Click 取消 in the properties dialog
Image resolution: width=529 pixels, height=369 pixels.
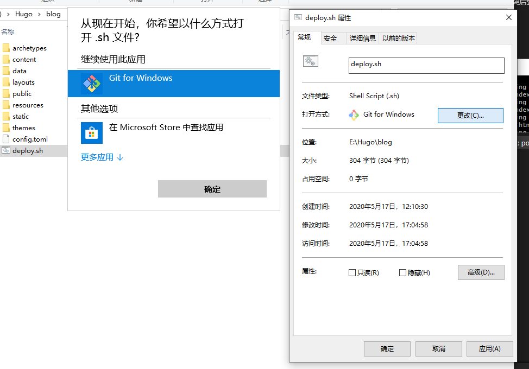(x=439, y=349)
